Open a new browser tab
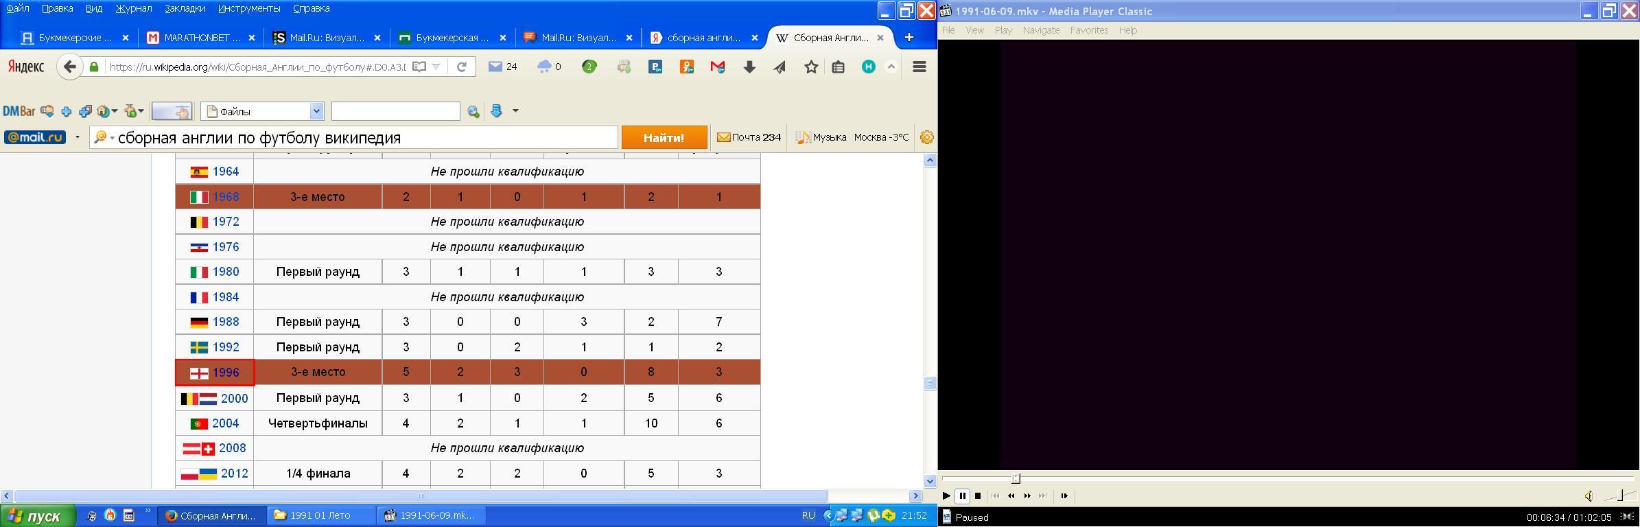The width and height of the screenshot is (1640, 527). (x=909, y=37)
